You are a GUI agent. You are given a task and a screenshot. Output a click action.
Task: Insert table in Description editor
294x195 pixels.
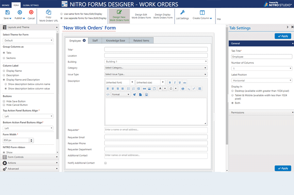(200, 89)
